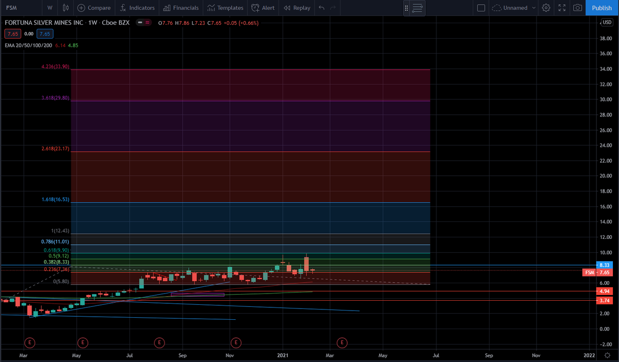The height and width of the screenshot is (362, 619).
Task: Toggle the extended hours session pill
Action: pos(143,23)
